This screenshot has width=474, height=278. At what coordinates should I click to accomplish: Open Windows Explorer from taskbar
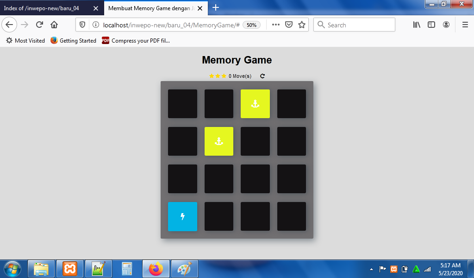(x=41, y=269)
